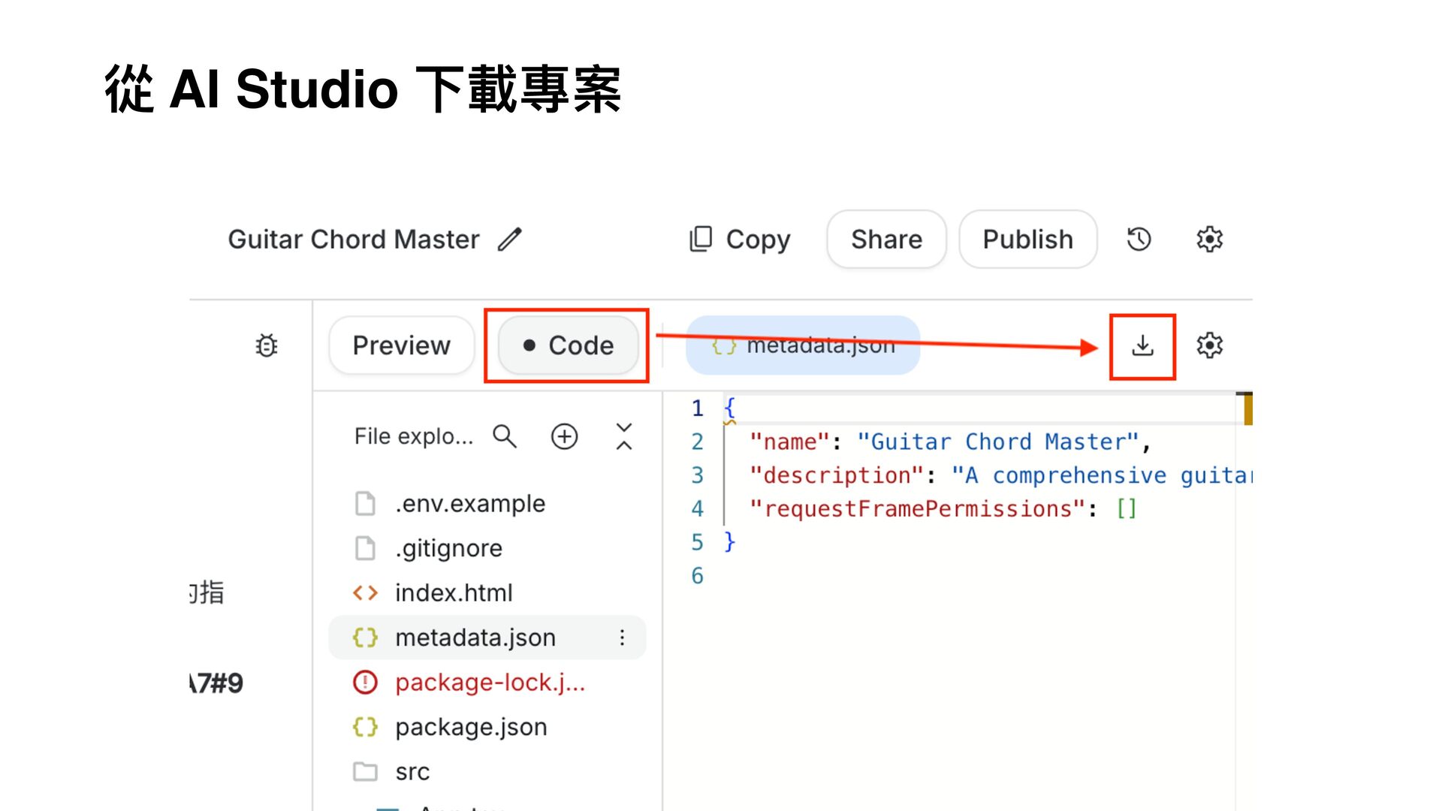1442x811 pixels.
Task: Switch to the Code tab
Action: pos(568,345)
